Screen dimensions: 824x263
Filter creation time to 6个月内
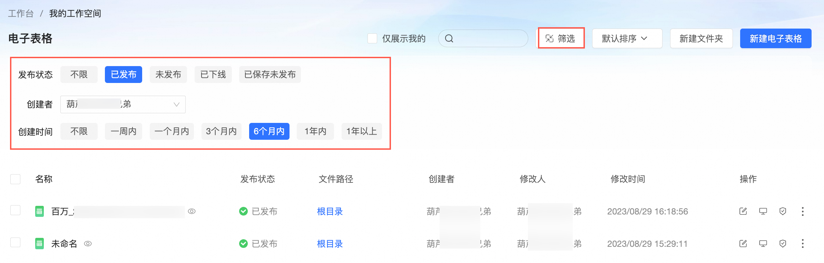coord(269,131)
